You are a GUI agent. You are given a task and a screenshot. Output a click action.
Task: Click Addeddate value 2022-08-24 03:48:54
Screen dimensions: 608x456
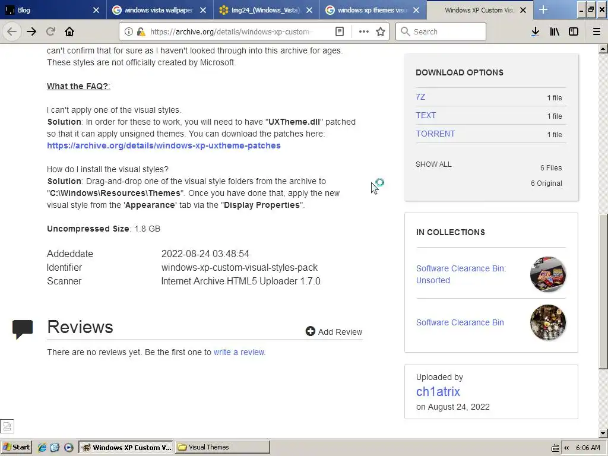click(205, 254)
